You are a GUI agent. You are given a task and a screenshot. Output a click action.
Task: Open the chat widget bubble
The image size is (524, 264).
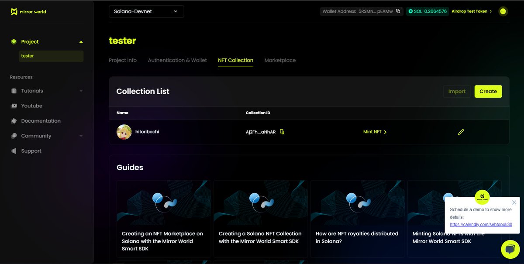point(510,249)
